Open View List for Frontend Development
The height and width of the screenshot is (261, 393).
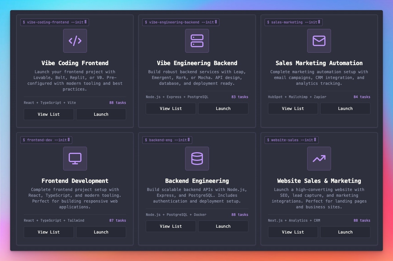pyautogui.click(x=48, y=232)
